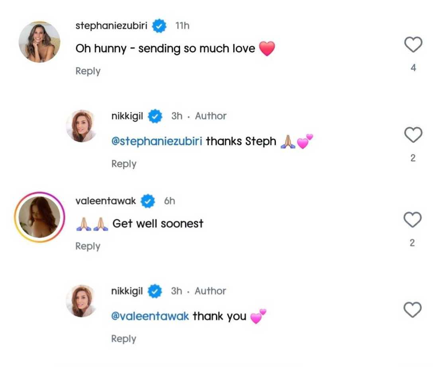Reply to valeentawak's comment
446x367 pixels.
coord(88,246)
